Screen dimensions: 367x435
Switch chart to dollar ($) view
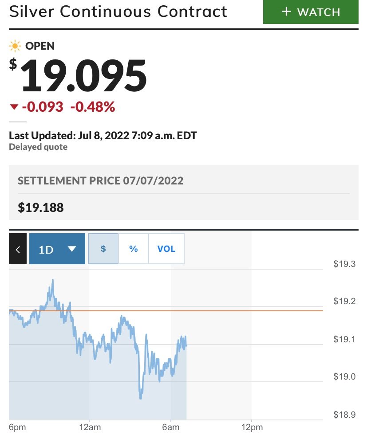pos(103,249)
